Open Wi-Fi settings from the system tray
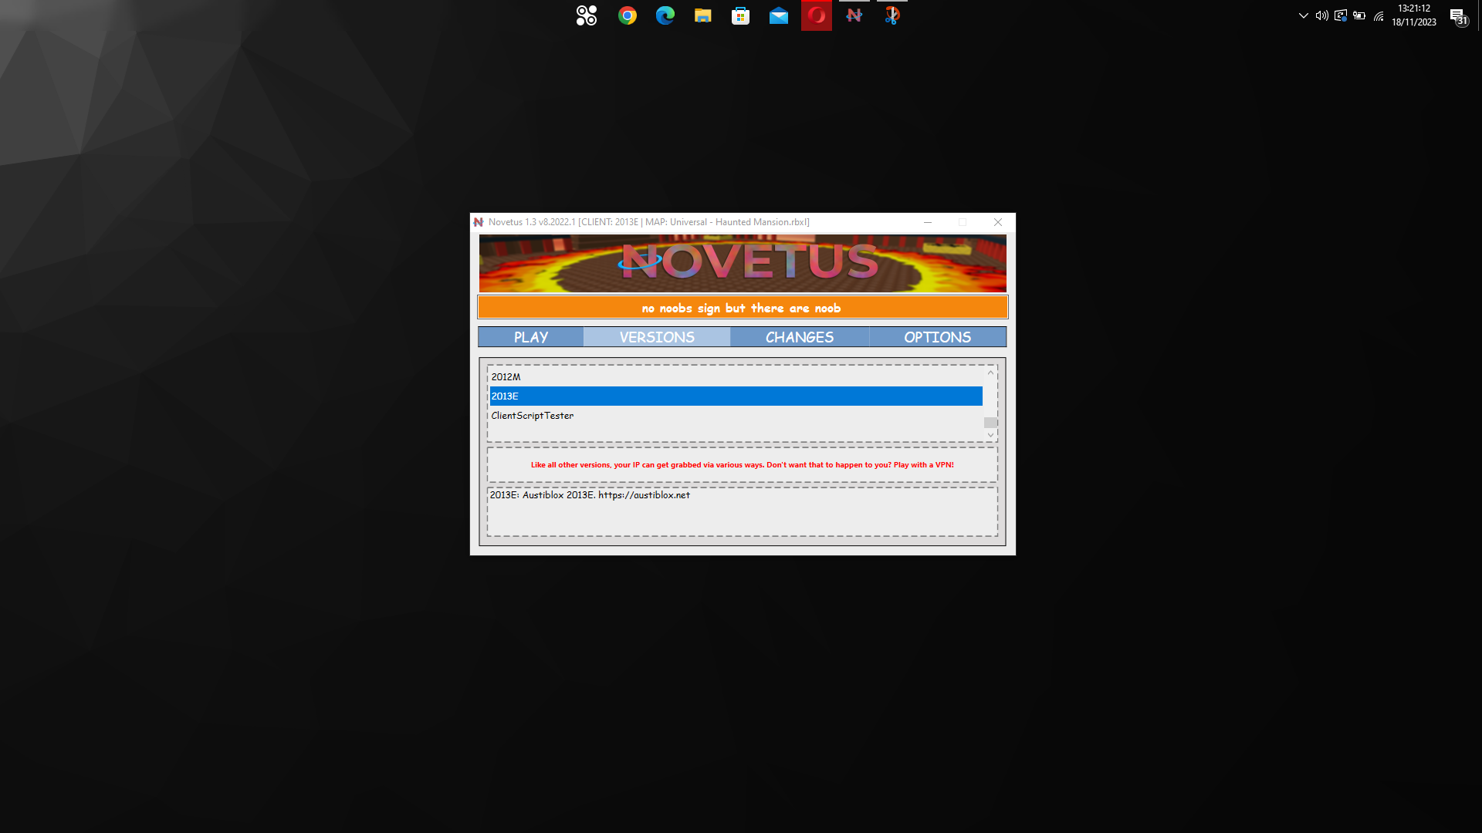Viewport: 1482px width, 833px height. point(1378,15)
